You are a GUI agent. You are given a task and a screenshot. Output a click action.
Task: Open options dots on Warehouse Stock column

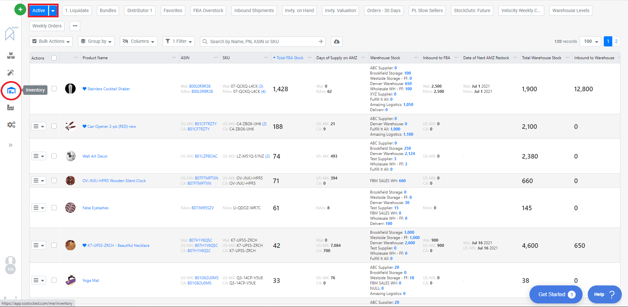416,58
